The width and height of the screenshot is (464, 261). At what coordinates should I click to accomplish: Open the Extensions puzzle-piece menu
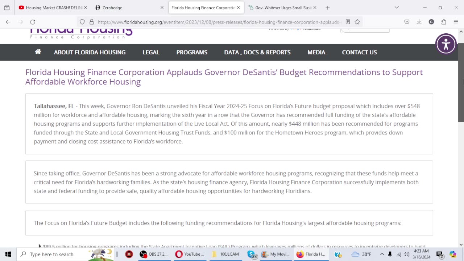pos(444,22)
